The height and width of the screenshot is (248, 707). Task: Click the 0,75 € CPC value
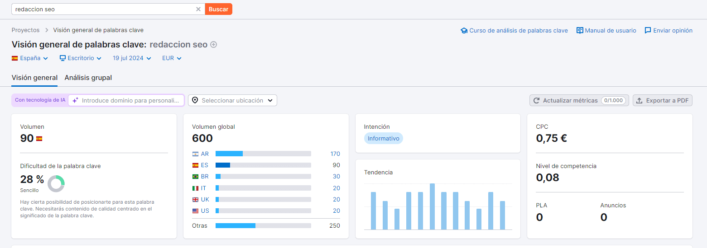coord(551,138)
